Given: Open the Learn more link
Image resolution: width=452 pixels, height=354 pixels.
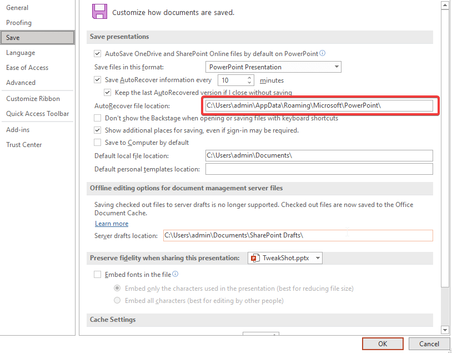Looking at the screenshot, I should coord(112,224).
